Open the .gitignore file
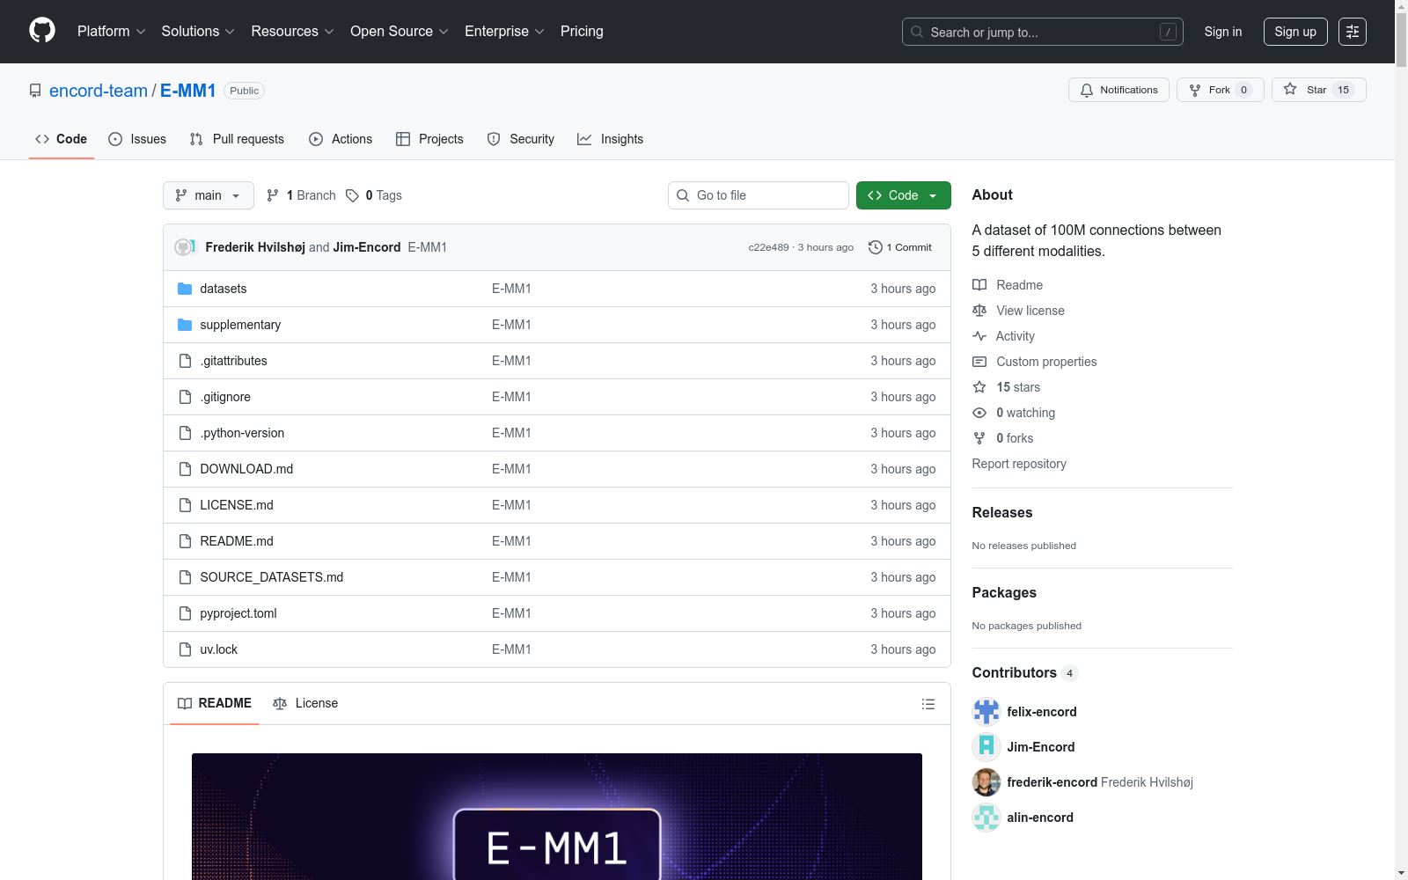 (x=225, y=397)
